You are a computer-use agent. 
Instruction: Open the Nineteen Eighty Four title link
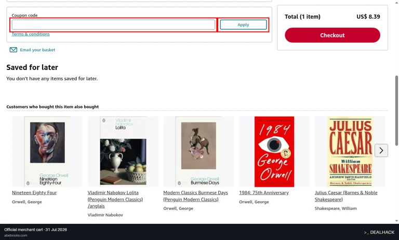34,193
